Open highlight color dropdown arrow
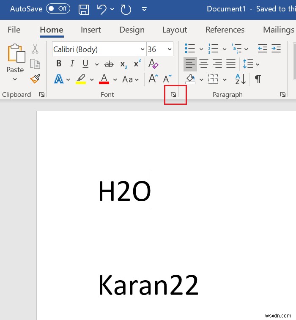296x320 pixels. [x=92, y=79]
